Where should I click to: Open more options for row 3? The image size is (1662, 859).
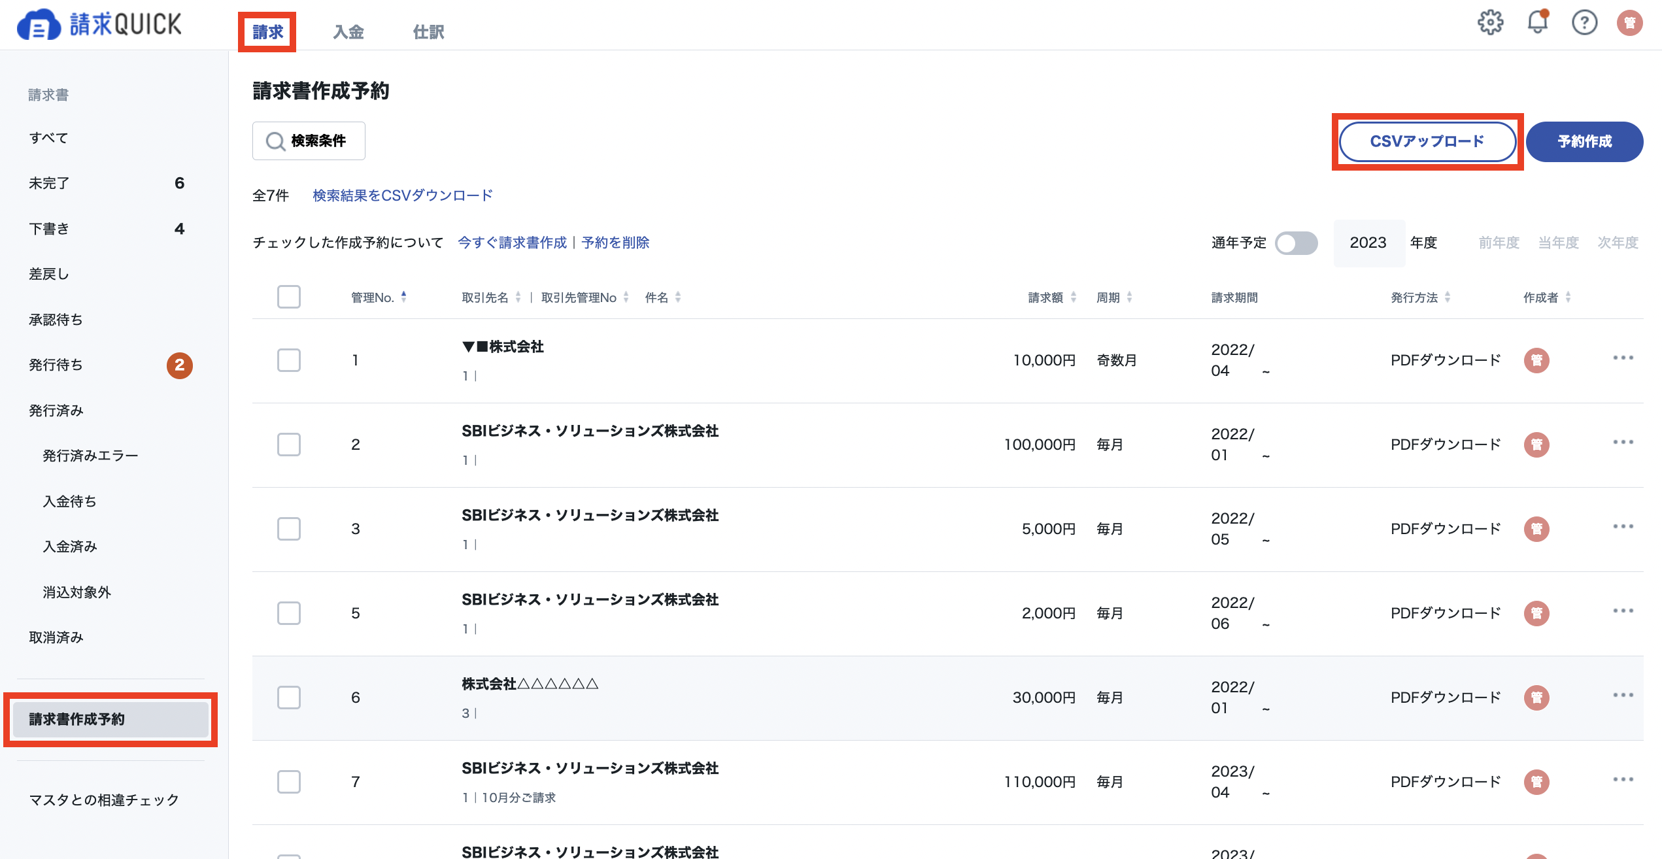(1623, 527)
